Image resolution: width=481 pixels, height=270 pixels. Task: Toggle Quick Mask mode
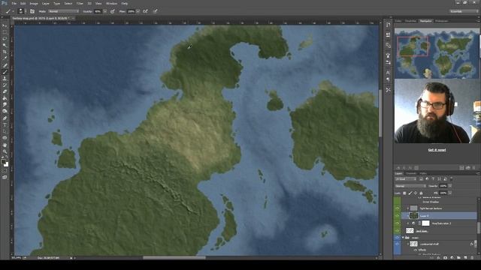[x=5, y=172]
